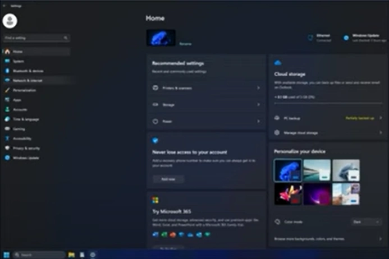
Task: Expand the Power recommended setting
Action: point(205,121)
